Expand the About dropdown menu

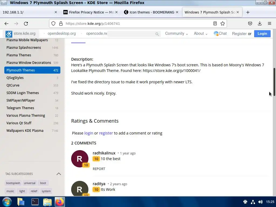pos(201,33)
